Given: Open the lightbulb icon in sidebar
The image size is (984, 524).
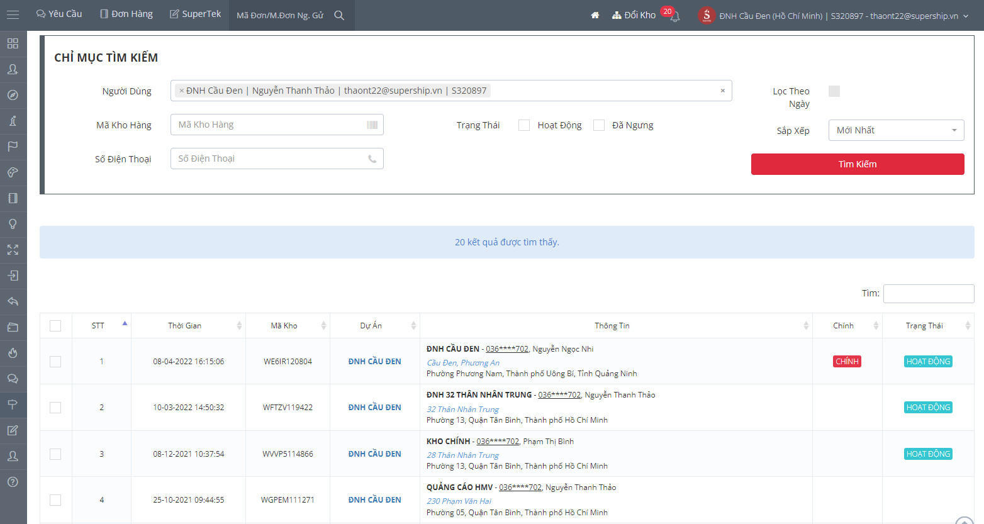Looking at the screenshot, I should pos(13,224).
